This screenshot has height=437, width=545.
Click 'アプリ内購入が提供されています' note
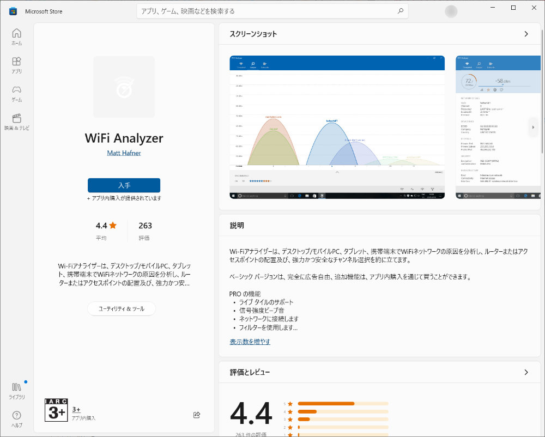tap(124, 198)
